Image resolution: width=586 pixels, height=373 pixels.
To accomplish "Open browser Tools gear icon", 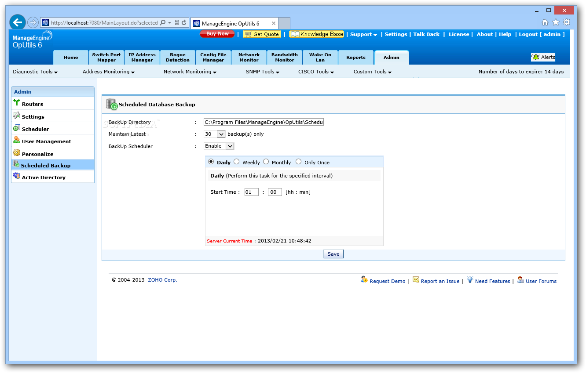I will point(567,22).
